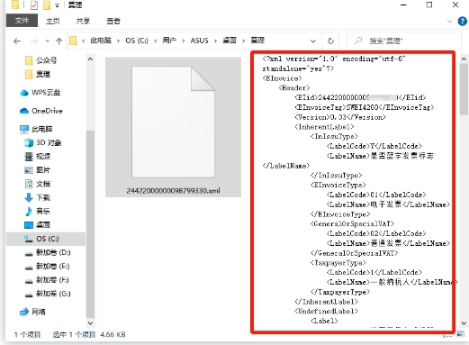Screen dimensions: 469x345
Task: Open 网络 in navigation pane
Action: coord(32,312)
